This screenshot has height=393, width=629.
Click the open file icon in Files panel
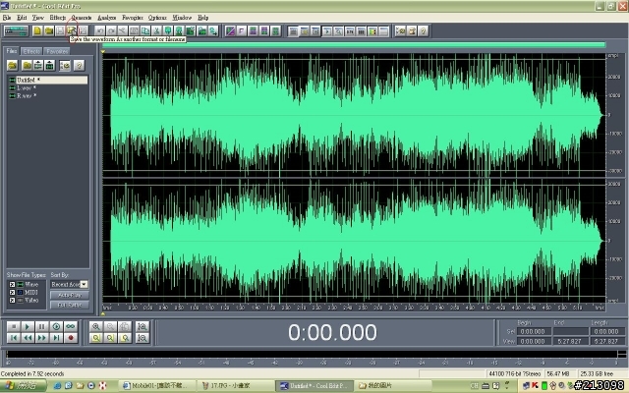tap(13, 65)
